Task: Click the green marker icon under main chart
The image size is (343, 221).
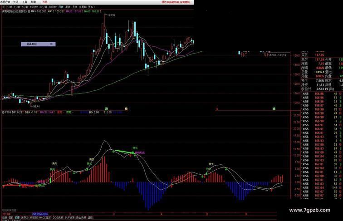Action: pyautogui.click(x=106, y=109)
